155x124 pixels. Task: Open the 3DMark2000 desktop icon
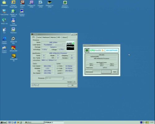13,49
